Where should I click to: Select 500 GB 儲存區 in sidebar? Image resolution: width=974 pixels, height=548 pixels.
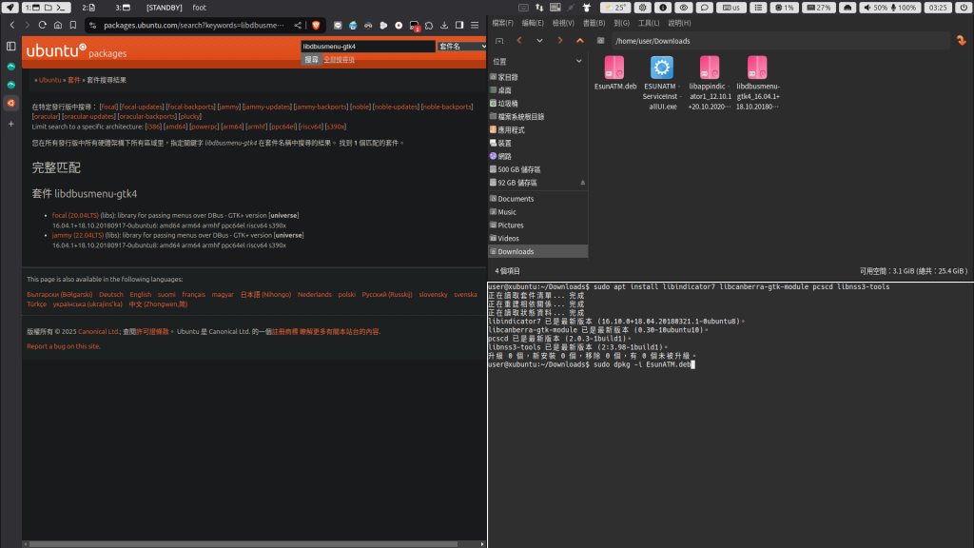pos(518,169)
